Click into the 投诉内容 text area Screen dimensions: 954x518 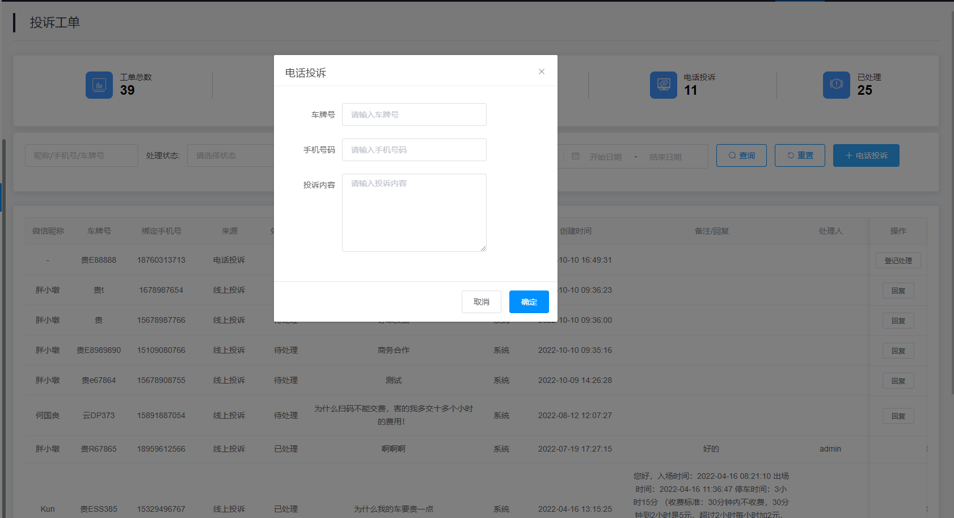click(413, 213)
